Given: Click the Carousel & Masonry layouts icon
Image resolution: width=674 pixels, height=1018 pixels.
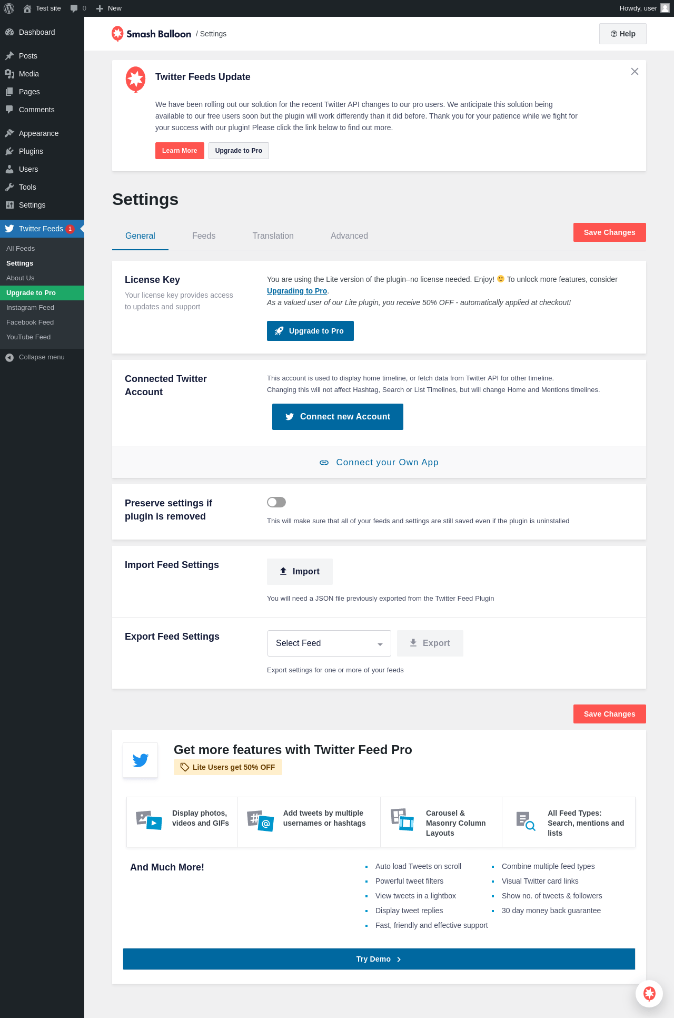Looking at the screenshot, I should click(403, 820).
